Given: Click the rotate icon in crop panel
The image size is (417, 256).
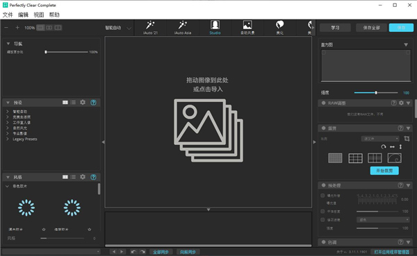Looking at the screenshot, I should click(x=384, y=146).
